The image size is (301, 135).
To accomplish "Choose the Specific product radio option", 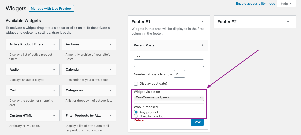I will (x=136, y=116).
